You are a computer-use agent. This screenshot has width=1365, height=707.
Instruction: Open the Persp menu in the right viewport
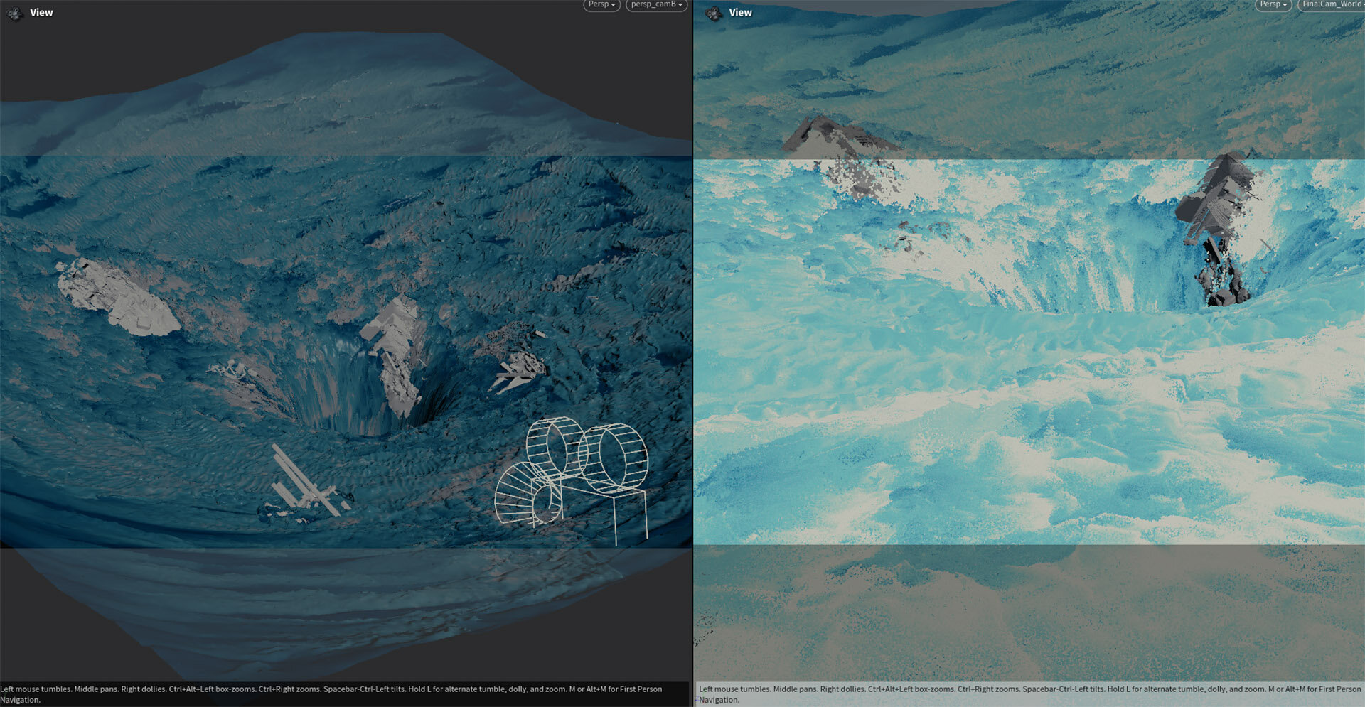tap(1273, 5)
